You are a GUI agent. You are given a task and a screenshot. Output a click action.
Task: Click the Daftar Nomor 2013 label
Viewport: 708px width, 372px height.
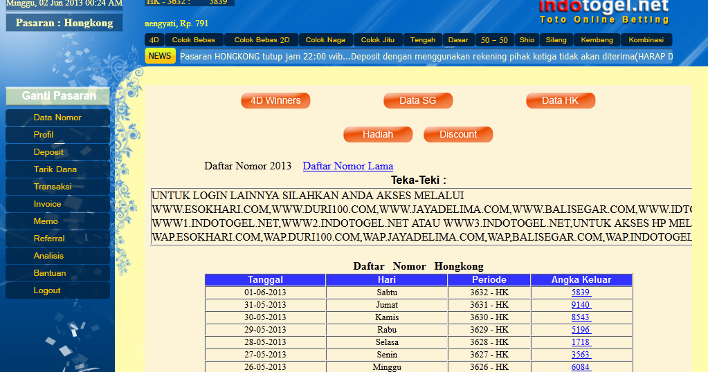248,166
